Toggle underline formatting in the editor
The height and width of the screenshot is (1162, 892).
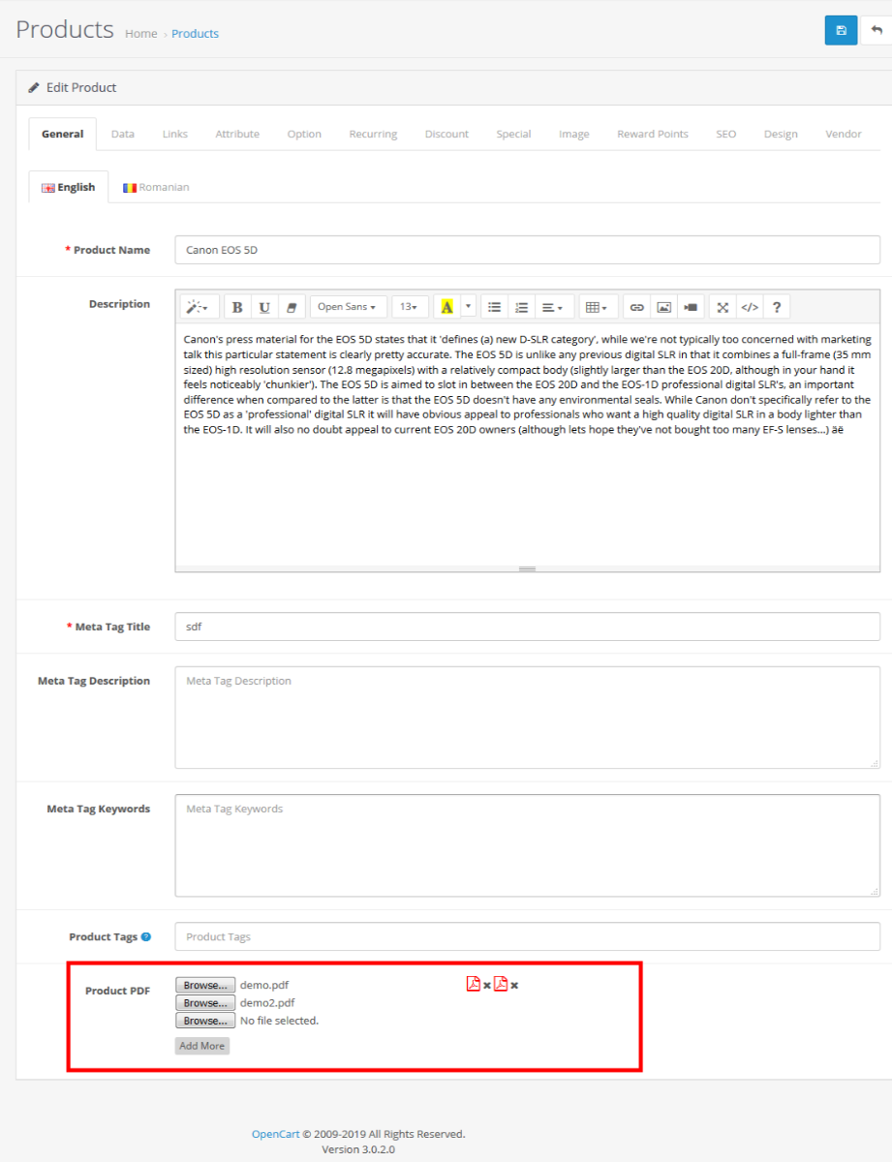tap(264, 307)
